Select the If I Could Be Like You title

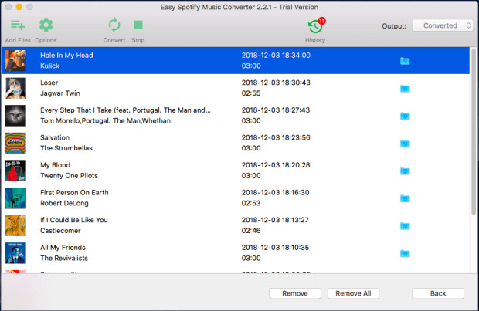tap(74, 220)
